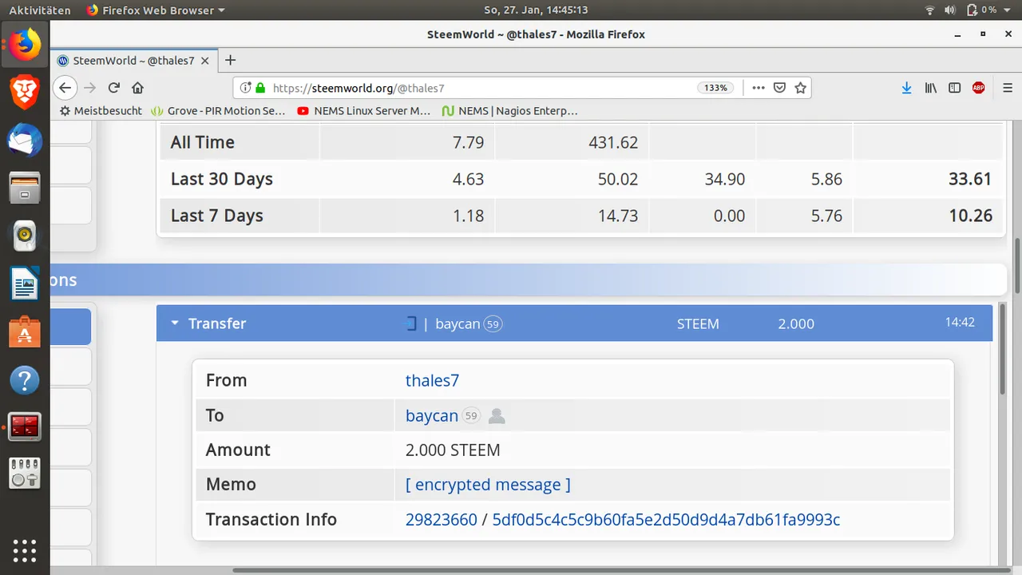Image resolution: width=1022 pixels, height=575 pixels.
Task: Click battery indicator showing 0 %
Action: pyautogui.click(x=981, y=10)
